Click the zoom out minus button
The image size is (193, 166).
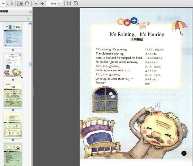pos(36,3)
